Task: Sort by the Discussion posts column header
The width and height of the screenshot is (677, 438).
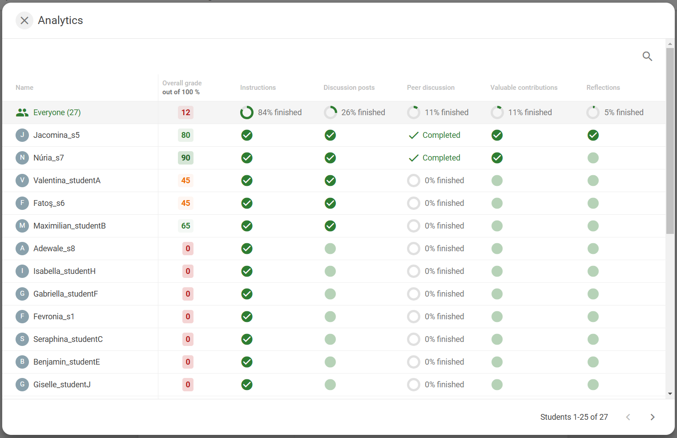Action: click(x=349, y=88)
